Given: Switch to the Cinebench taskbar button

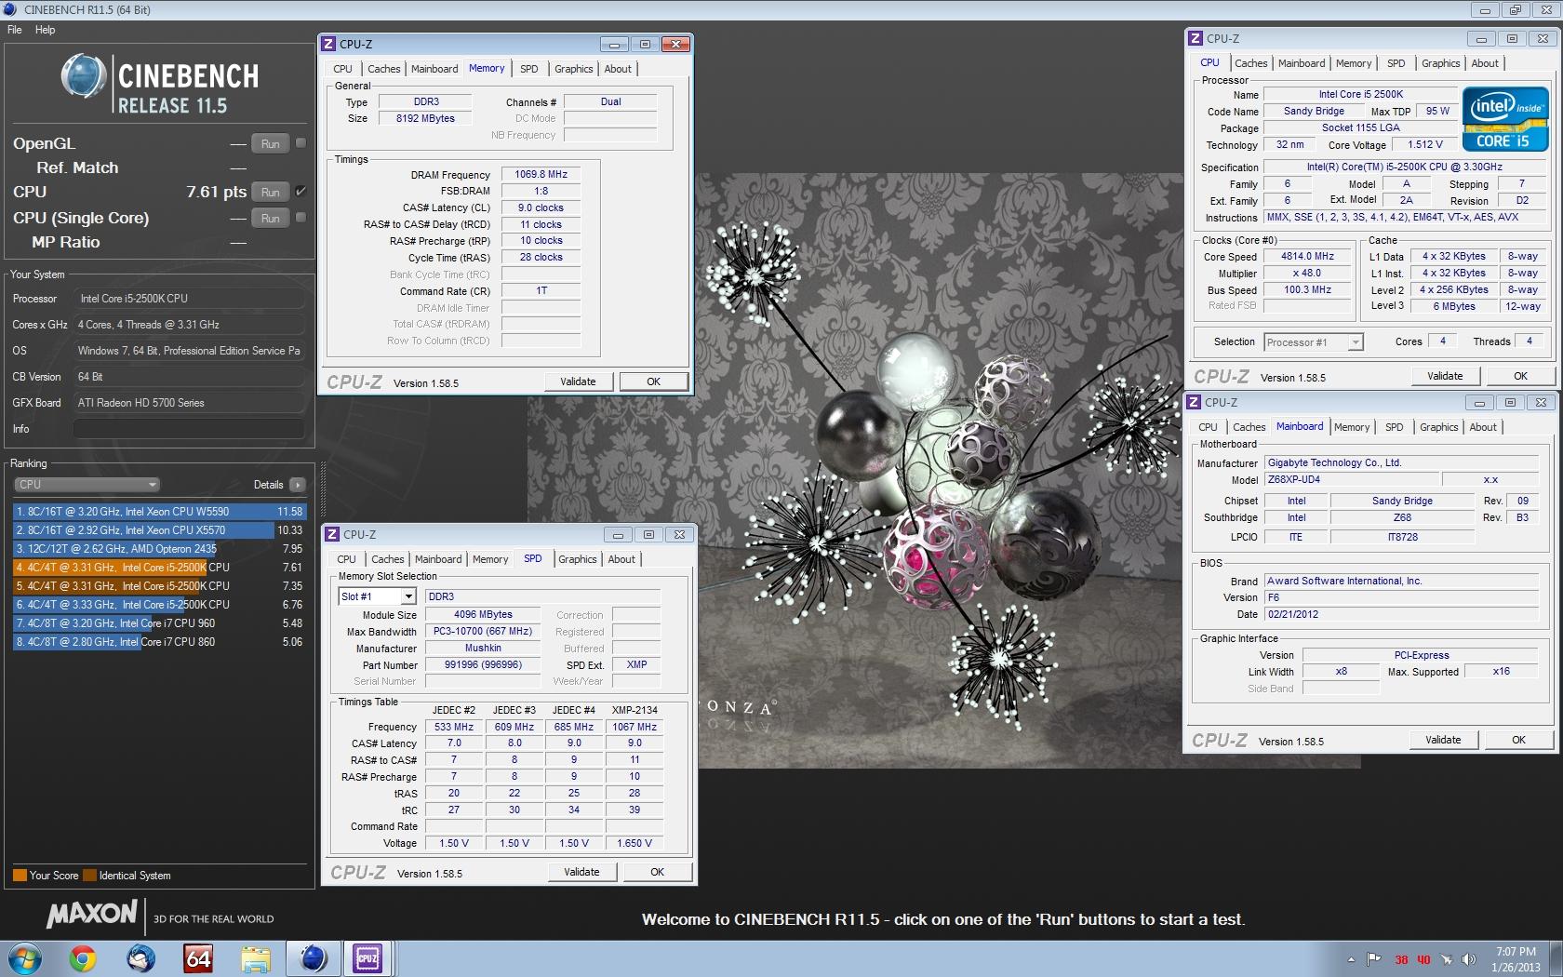Looking at the screenshot, I should (x=313, y=957).
